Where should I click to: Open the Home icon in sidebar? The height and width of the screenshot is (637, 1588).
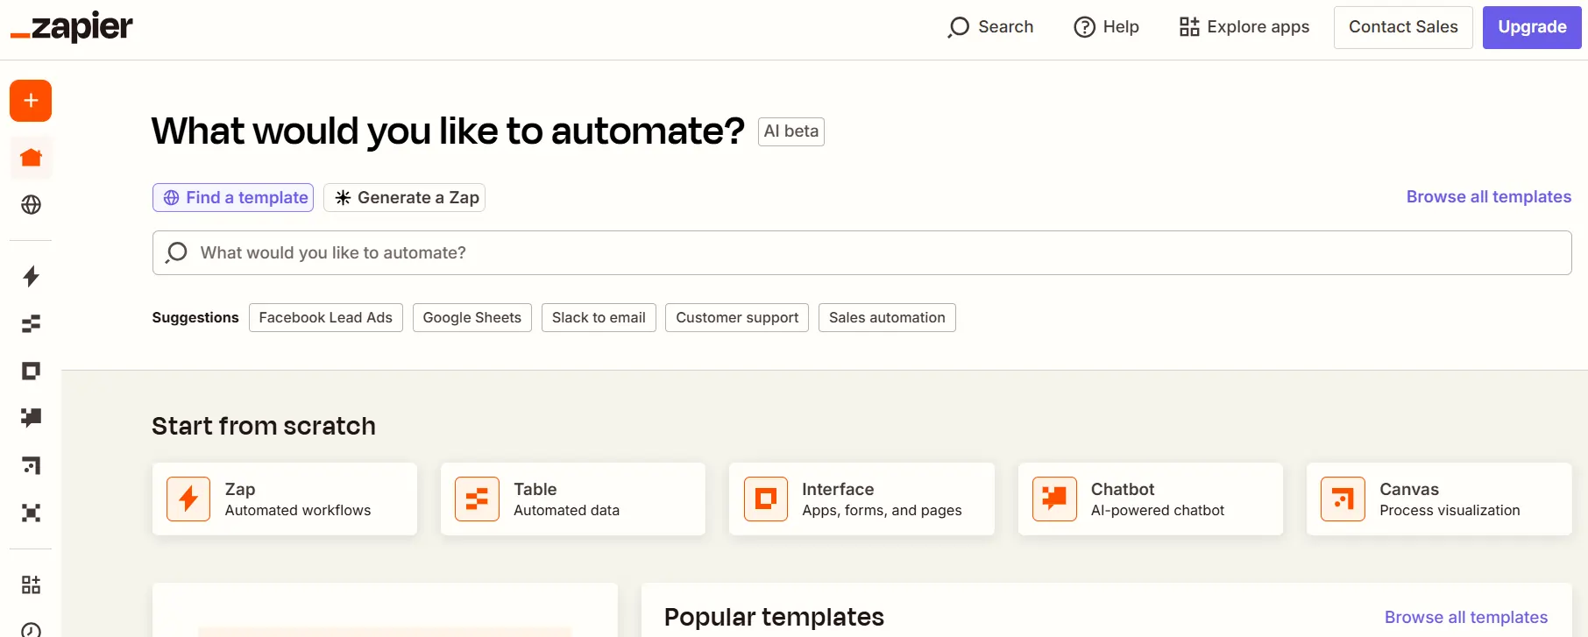(31, 158)
